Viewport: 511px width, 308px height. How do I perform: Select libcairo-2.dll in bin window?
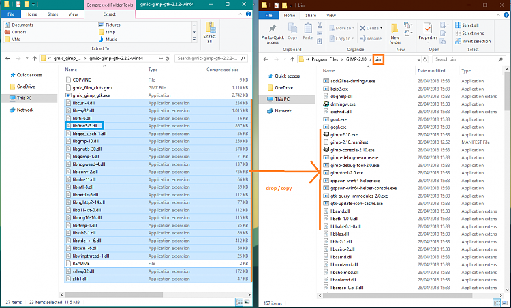[x=340, y=249]
